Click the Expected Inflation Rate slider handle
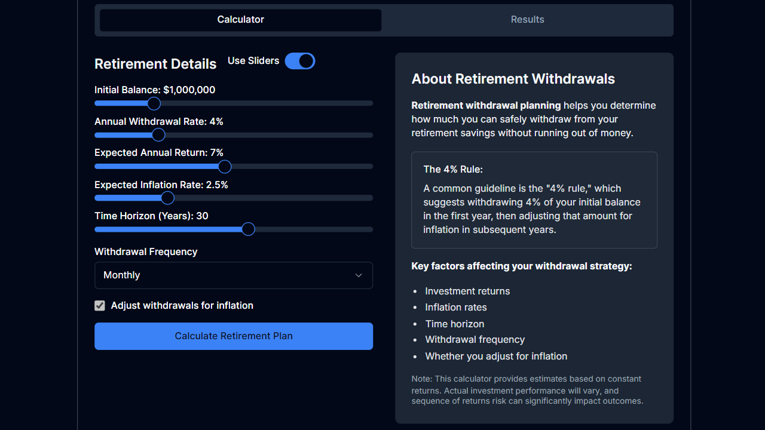 [x=167, y=198]
